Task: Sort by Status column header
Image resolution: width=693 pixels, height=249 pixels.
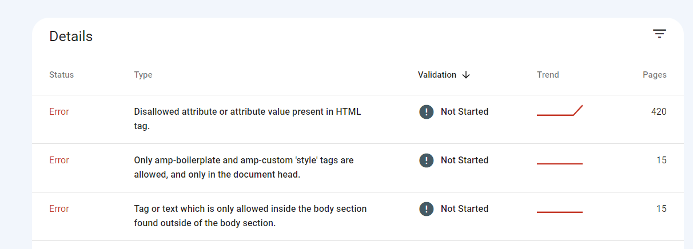Action: (x=61, y=75)
